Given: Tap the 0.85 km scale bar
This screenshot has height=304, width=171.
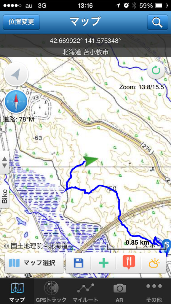Looking at the screenshot, I should pos(137,244).
